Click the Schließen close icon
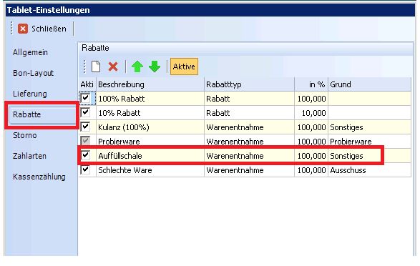The height and width of the screenshot is (266, 420). click(23, 29)
